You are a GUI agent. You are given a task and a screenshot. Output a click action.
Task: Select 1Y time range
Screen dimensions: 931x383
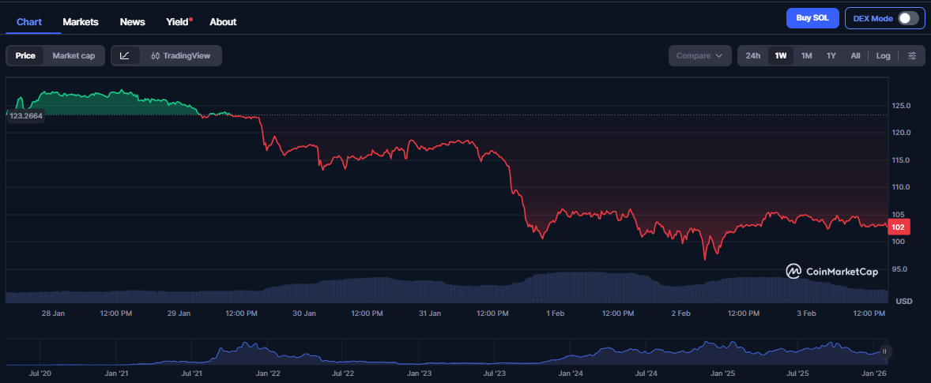[x=831, y=56]
